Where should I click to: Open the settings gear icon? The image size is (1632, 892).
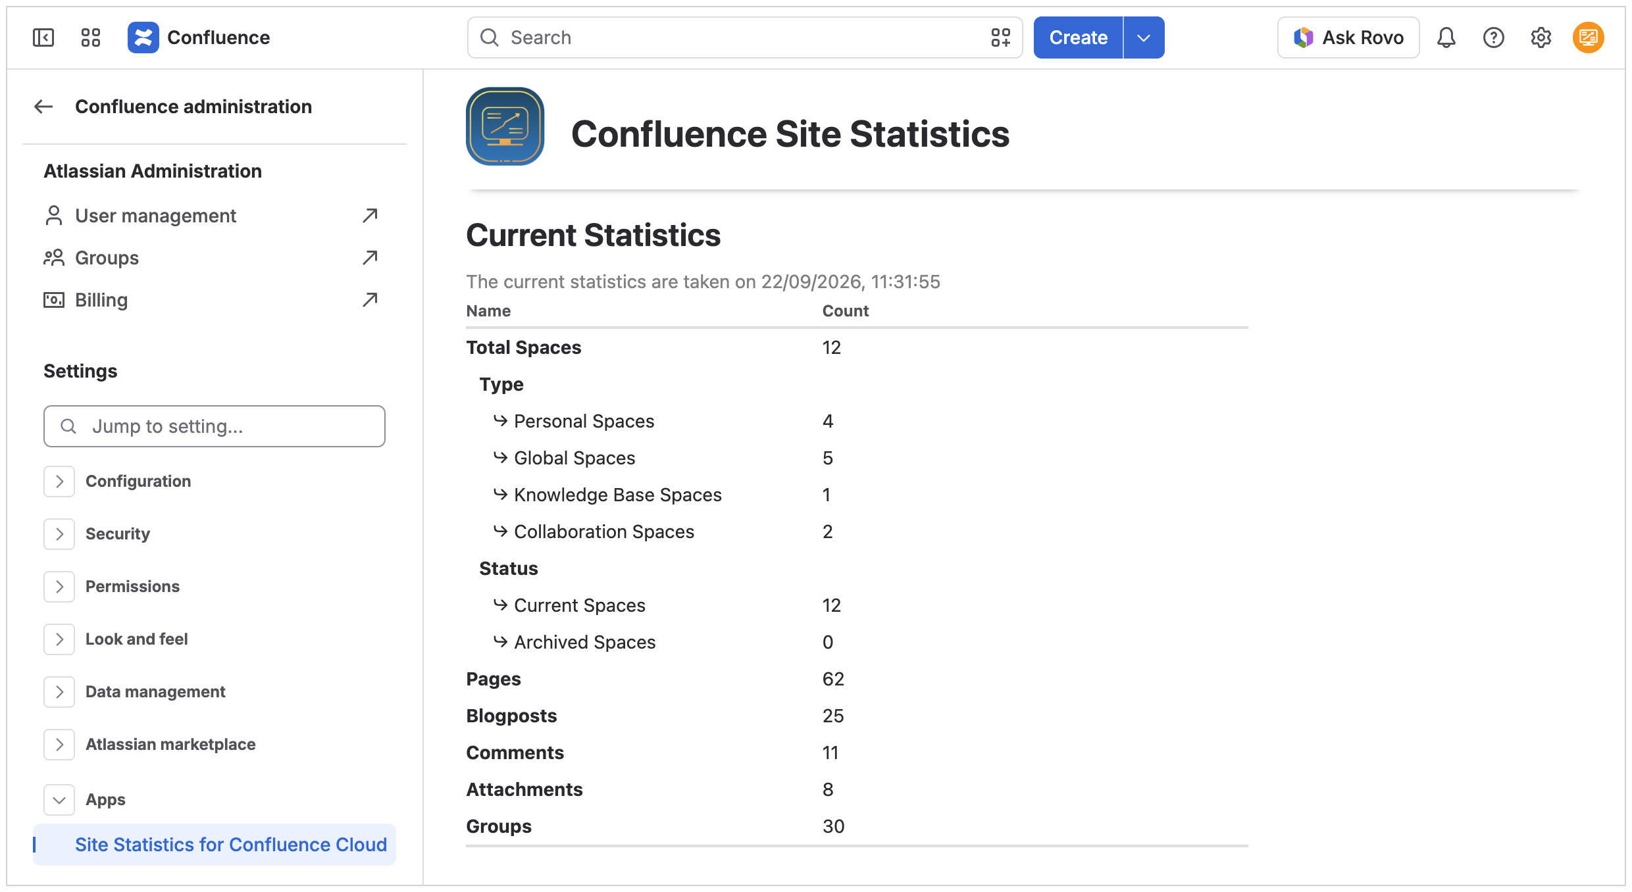click(1541, 37)
